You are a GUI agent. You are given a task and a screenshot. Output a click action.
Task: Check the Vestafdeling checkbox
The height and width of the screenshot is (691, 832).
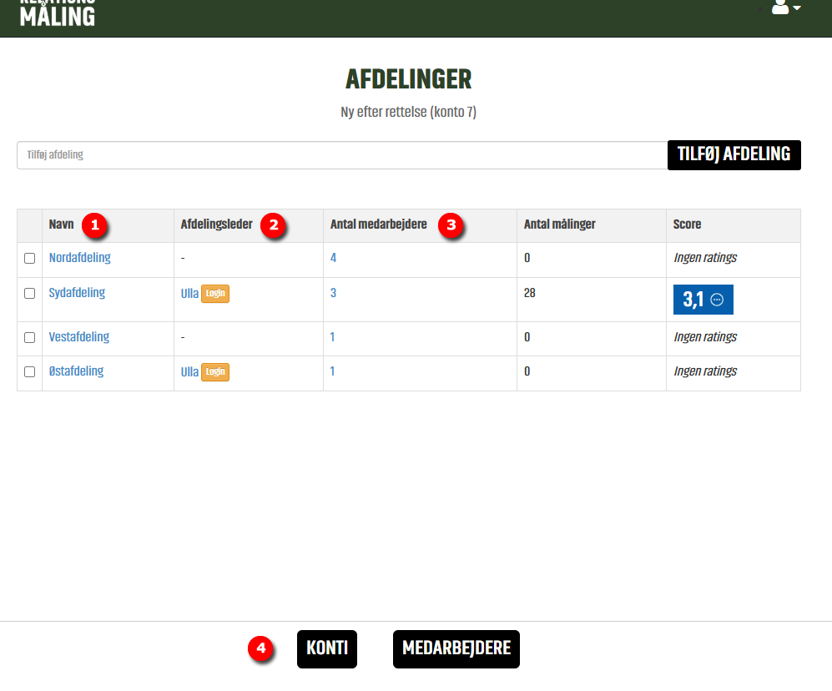point(30,338)
